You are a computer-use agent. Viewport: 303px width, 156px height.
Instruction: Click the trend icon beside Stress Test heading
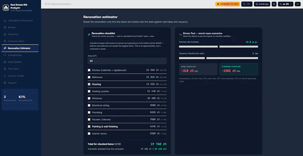(x=180, y=34)
